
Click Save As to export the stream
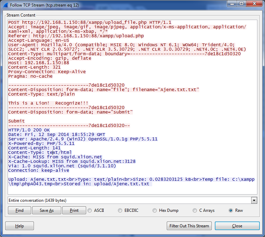point(47,210)
